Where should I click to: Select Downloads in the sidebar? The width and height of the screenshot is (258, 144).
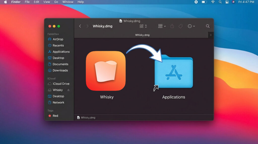click(60, 70)
